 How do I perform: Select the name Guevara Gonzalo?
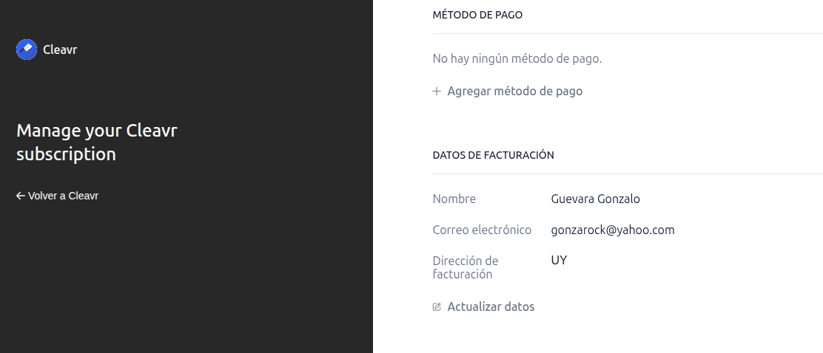click(596, 199)
